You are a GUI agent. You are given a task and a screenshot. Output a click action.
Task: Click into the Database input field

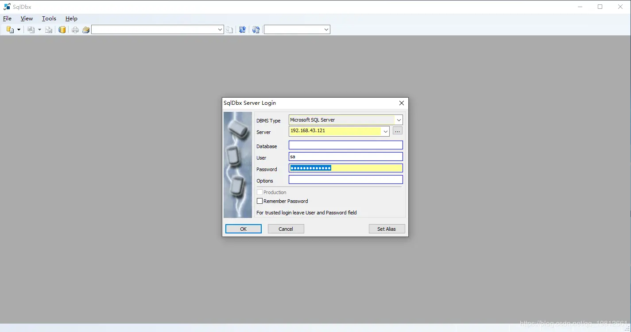(x=346, y=145)
